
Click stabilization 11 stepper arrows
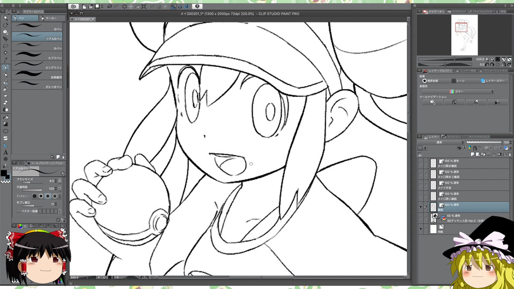56,204
